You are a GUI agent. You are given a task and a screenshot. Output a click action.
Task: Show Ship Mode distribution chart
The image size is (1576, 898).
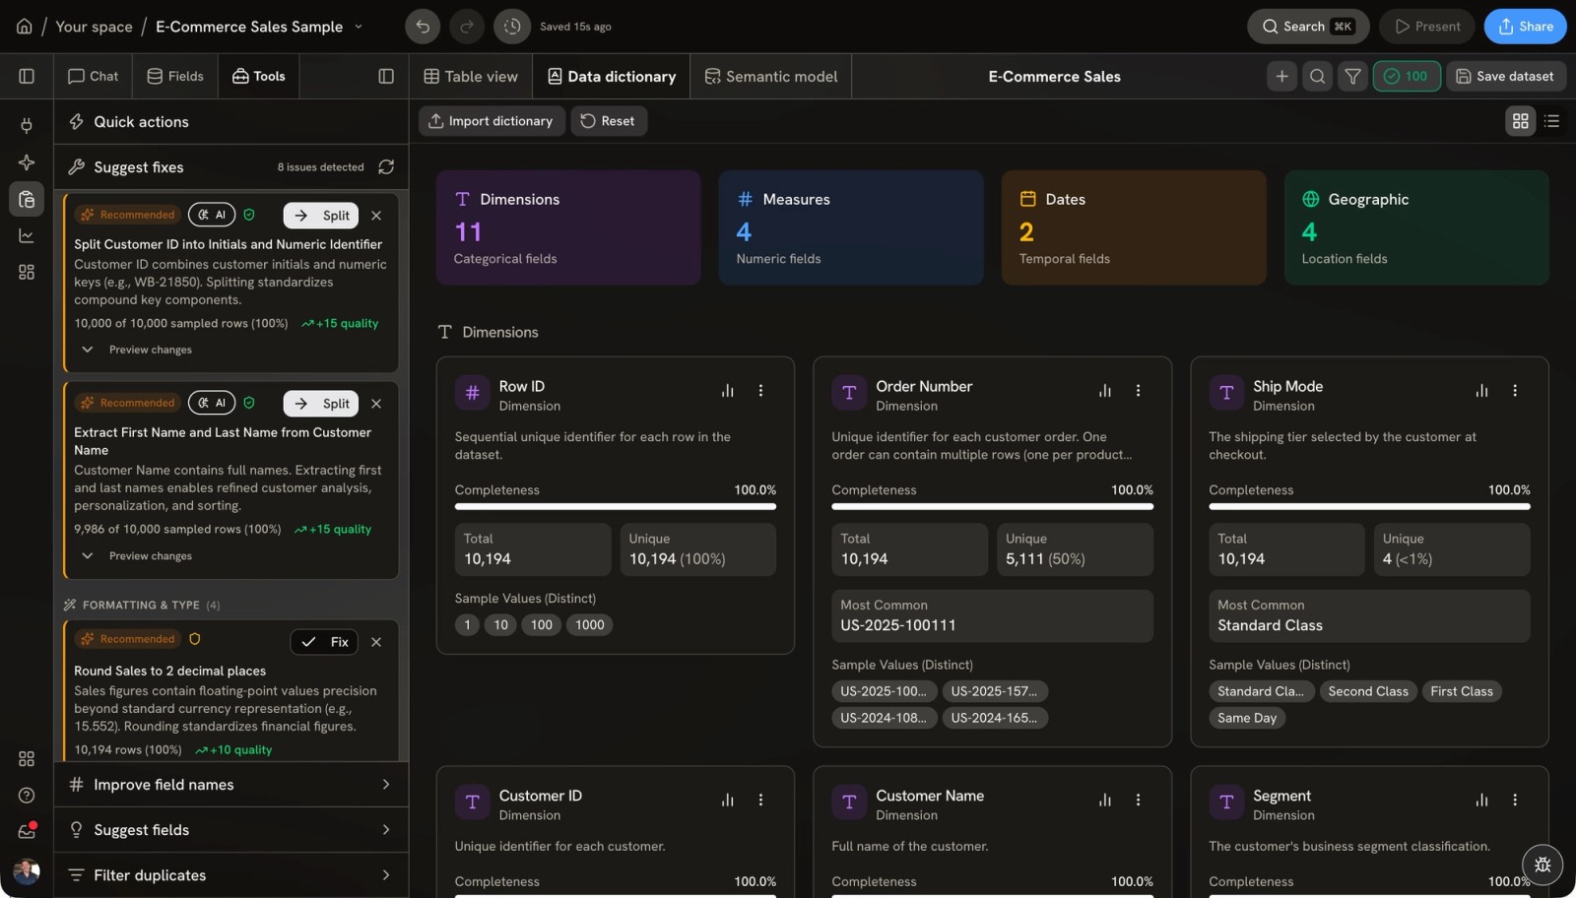1481,391
